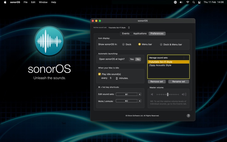Open the Window menu
227x142 pixels.
(x=43, y=2)
